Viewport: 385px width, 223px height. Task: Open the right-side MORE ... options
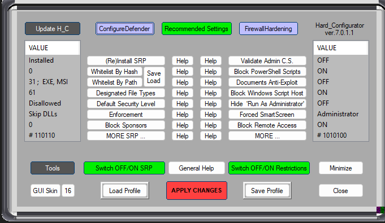coord(267,136)
